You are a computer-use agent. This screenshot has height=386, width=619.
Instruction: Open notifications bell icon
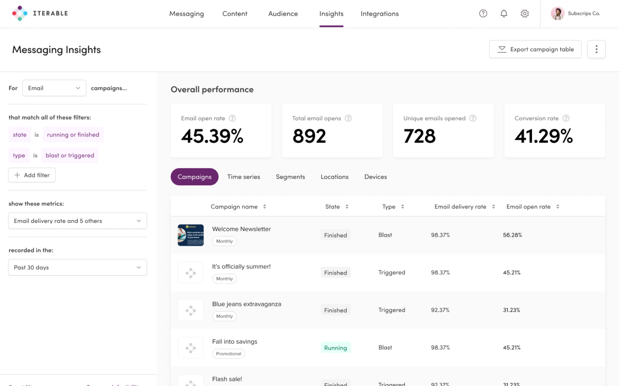click(504, 14)
